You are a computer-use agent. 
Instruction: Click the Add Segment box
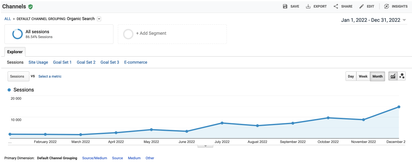[x=172, y=34]
